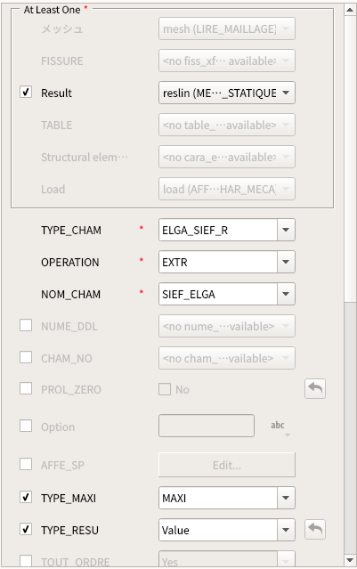This screenshot has height=569, width=357.
Task: Uncheck the Result checkbox
Action: pyautogui.click(x=26, y=92)
